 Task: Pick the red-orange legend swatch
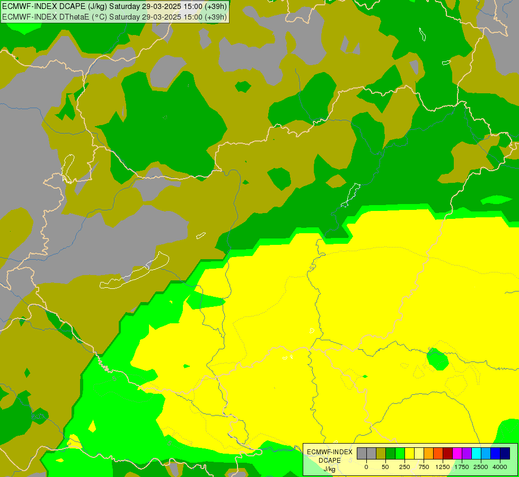tap(438, 454)
